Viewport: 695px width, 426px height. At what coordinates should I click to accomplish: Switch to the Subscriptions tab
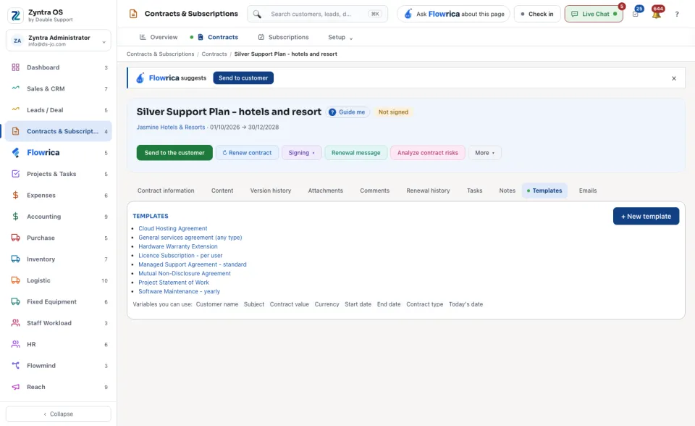click(283, 37)
